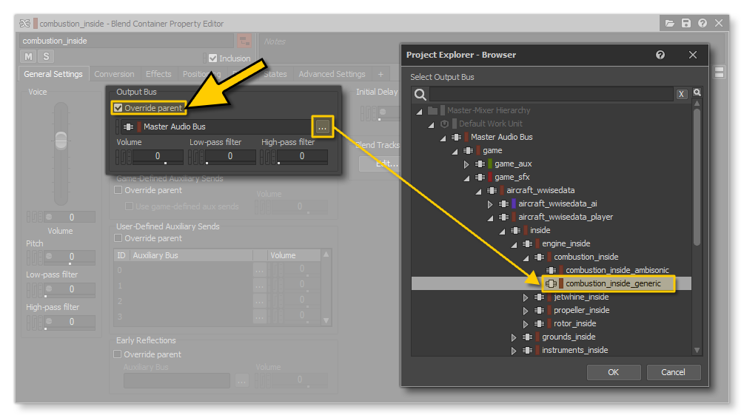Clear the search field with X icon
The image size is (744, 418).
tap(681, 94)
